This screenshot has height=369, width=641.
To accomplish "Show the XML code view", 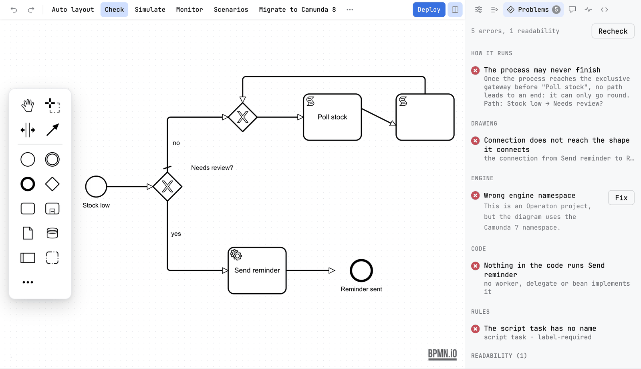I will click(x=604, y=10).
